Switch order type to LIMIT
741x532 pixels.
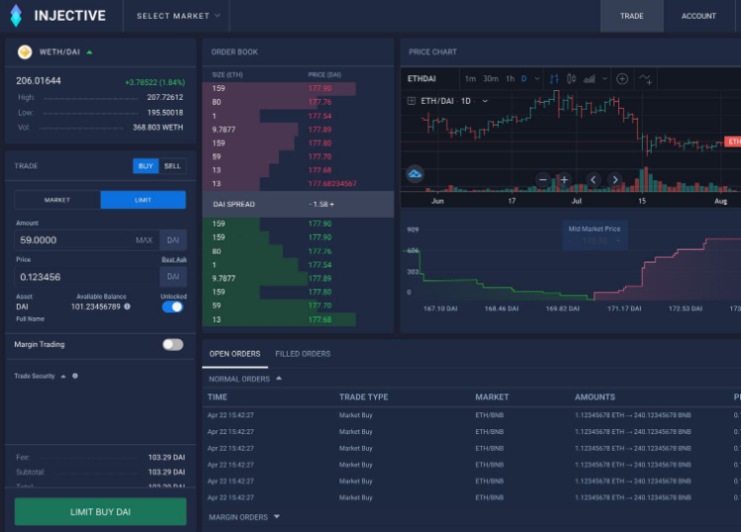143,200
